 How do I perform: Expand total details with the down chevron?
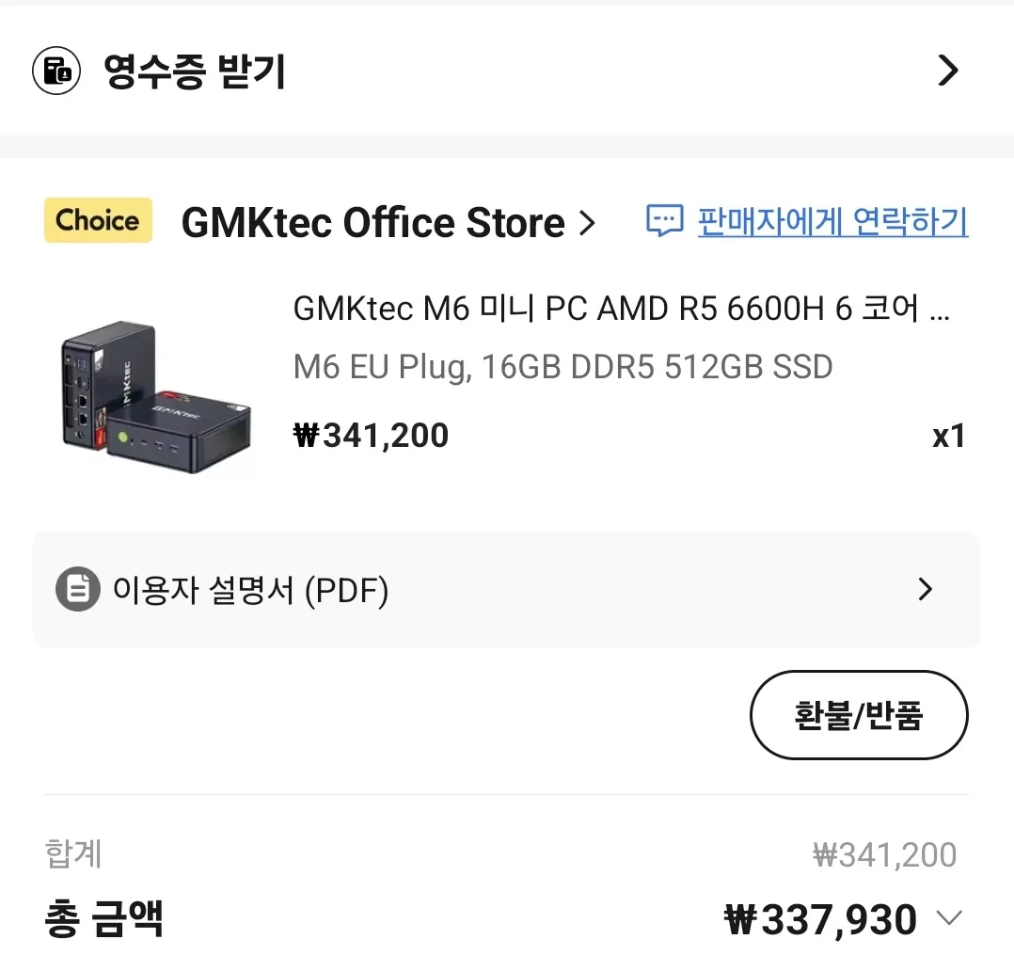click(x=950, y=917)
